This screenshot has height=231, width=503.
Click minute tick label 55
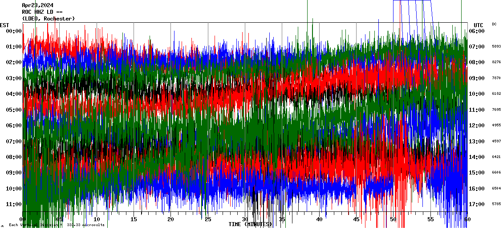tap(430, 219)
